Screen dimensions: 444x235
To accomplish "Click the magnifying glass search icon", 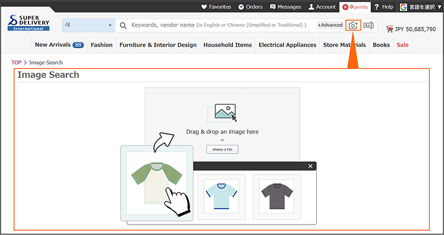I will [123, 25].
